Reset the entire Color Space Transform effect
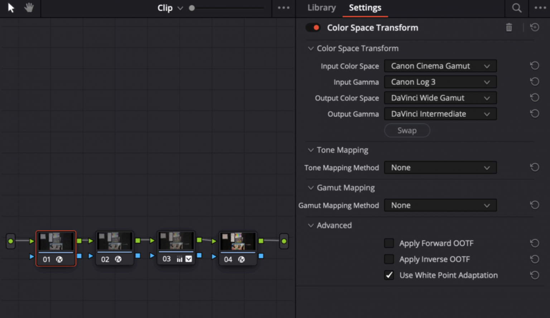The image size is (550, 318). (535, 28)
